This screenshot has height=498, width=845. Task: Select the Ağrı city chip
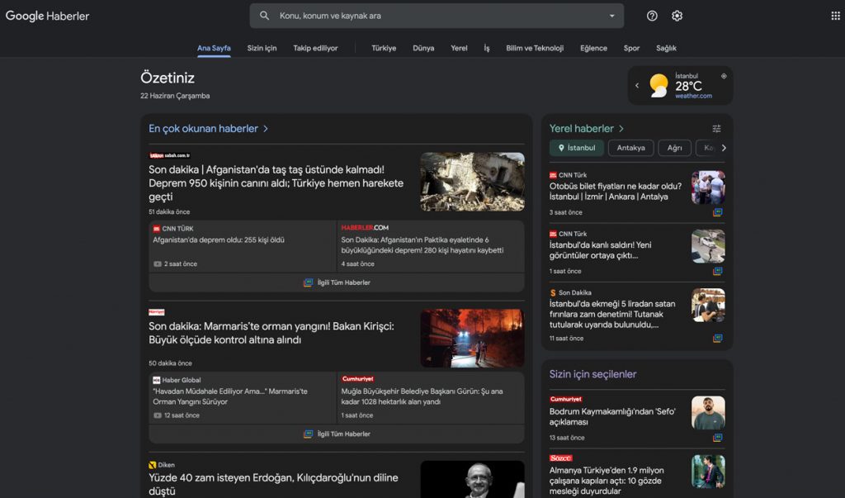674,148
